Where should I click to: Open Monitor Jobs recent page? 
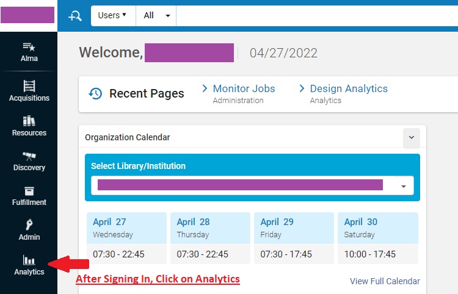[244, 89]
